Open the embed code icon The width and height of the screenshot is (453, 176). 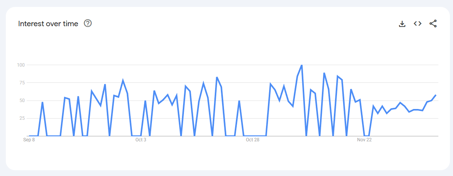(418, 23)
